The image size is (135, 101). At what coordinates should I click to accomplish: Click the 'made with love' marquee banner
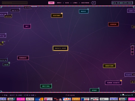coord(122,3)
